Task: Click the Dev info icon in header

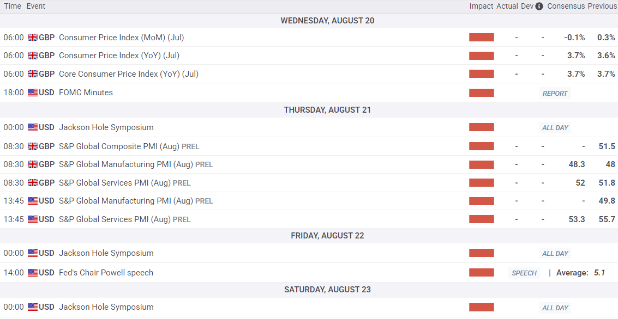Action: pyautogui.click(x=539, y=7)
